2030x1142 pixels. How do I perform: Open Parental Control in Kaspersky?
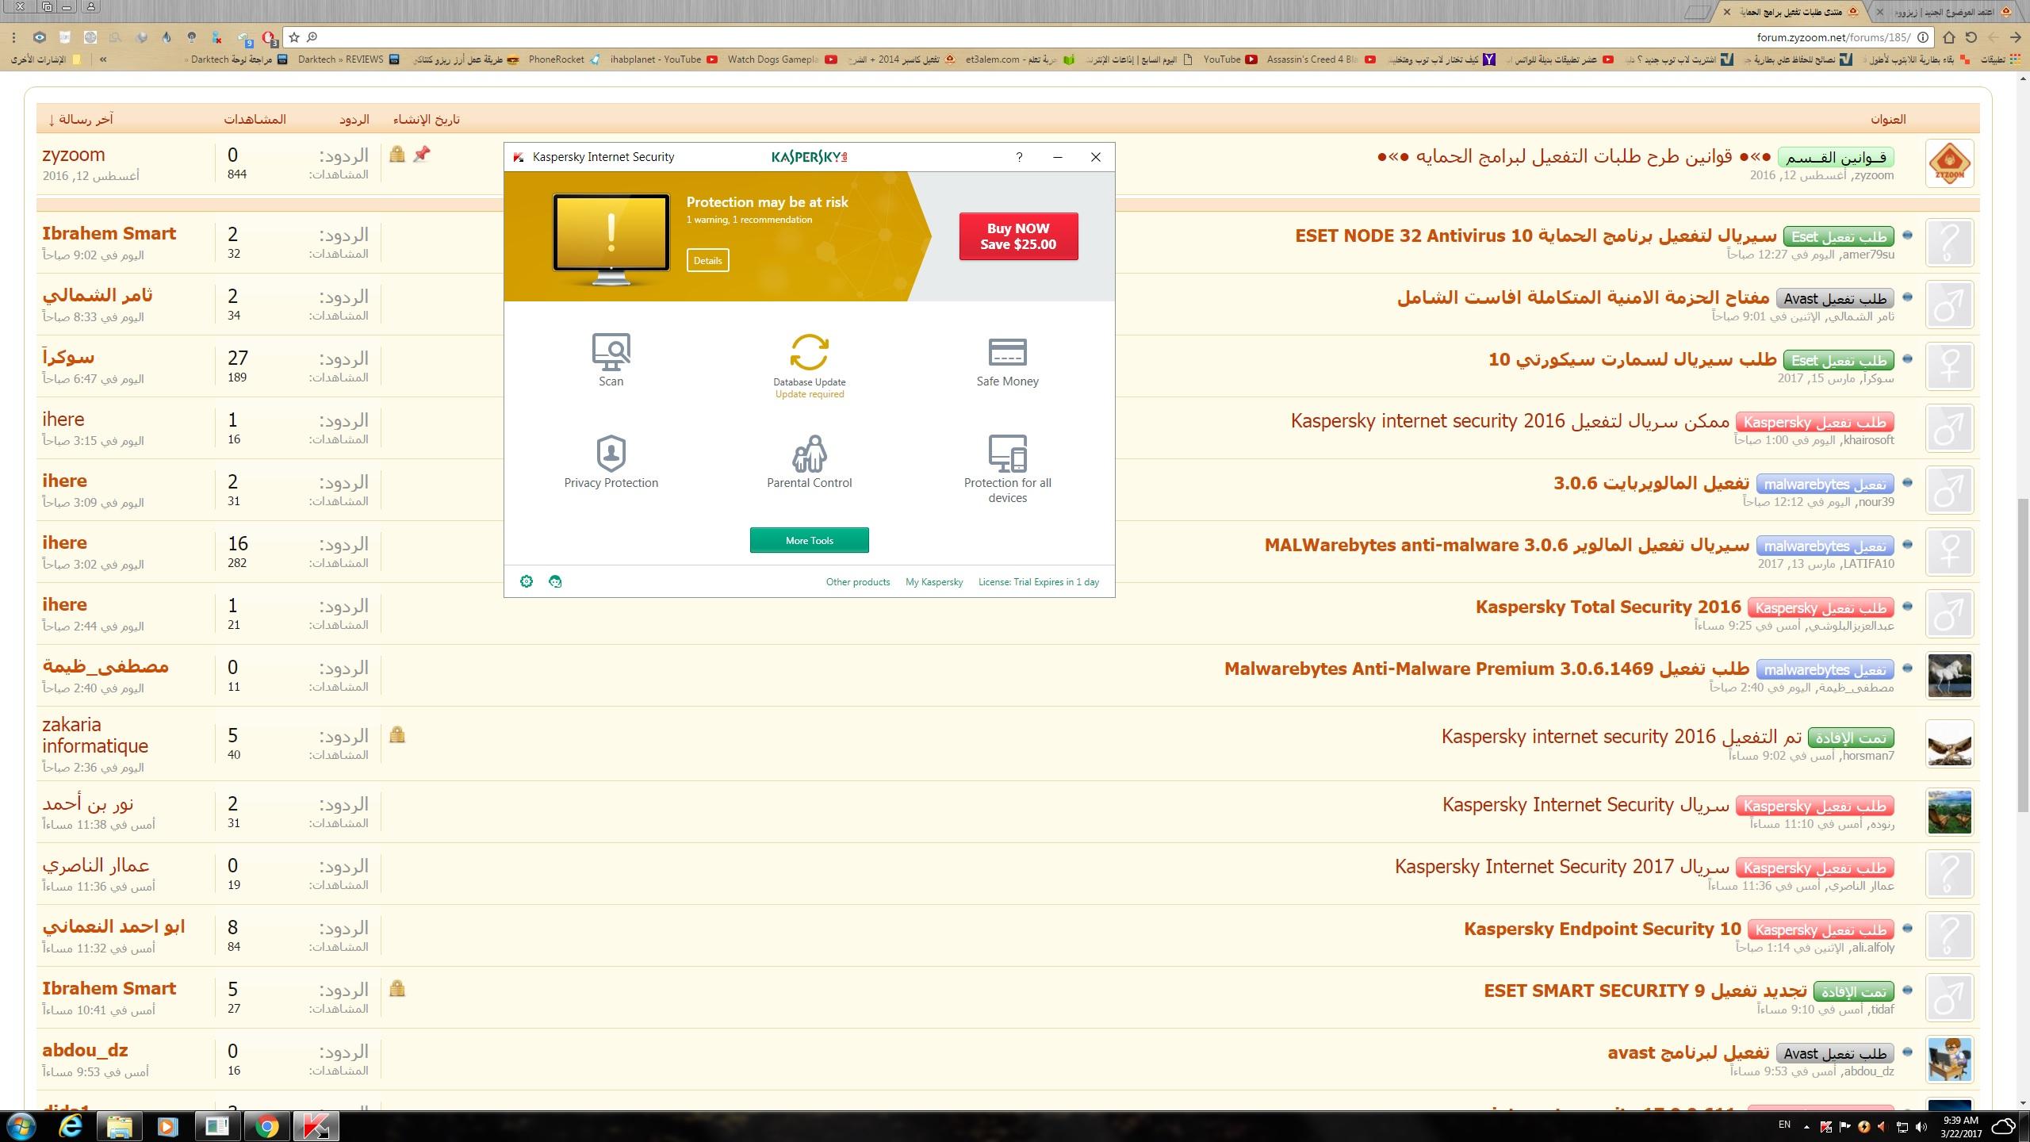click(809, 462)
